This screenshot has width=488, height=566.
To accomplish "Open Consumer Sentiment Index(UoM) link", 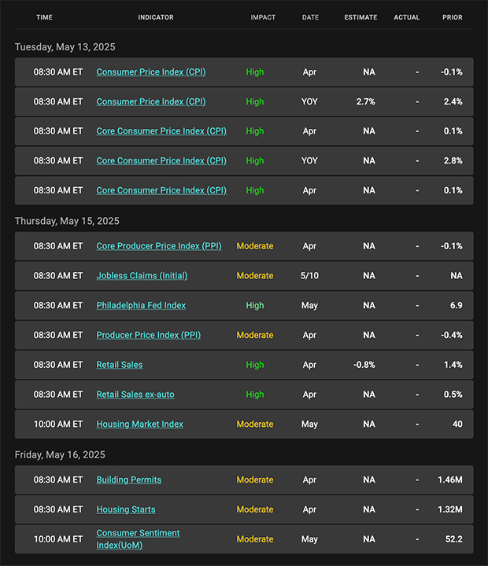I will tap(138, 539).
